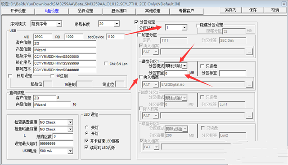
Task: Select the 开灯 radio button
Action: pos(86,133)
